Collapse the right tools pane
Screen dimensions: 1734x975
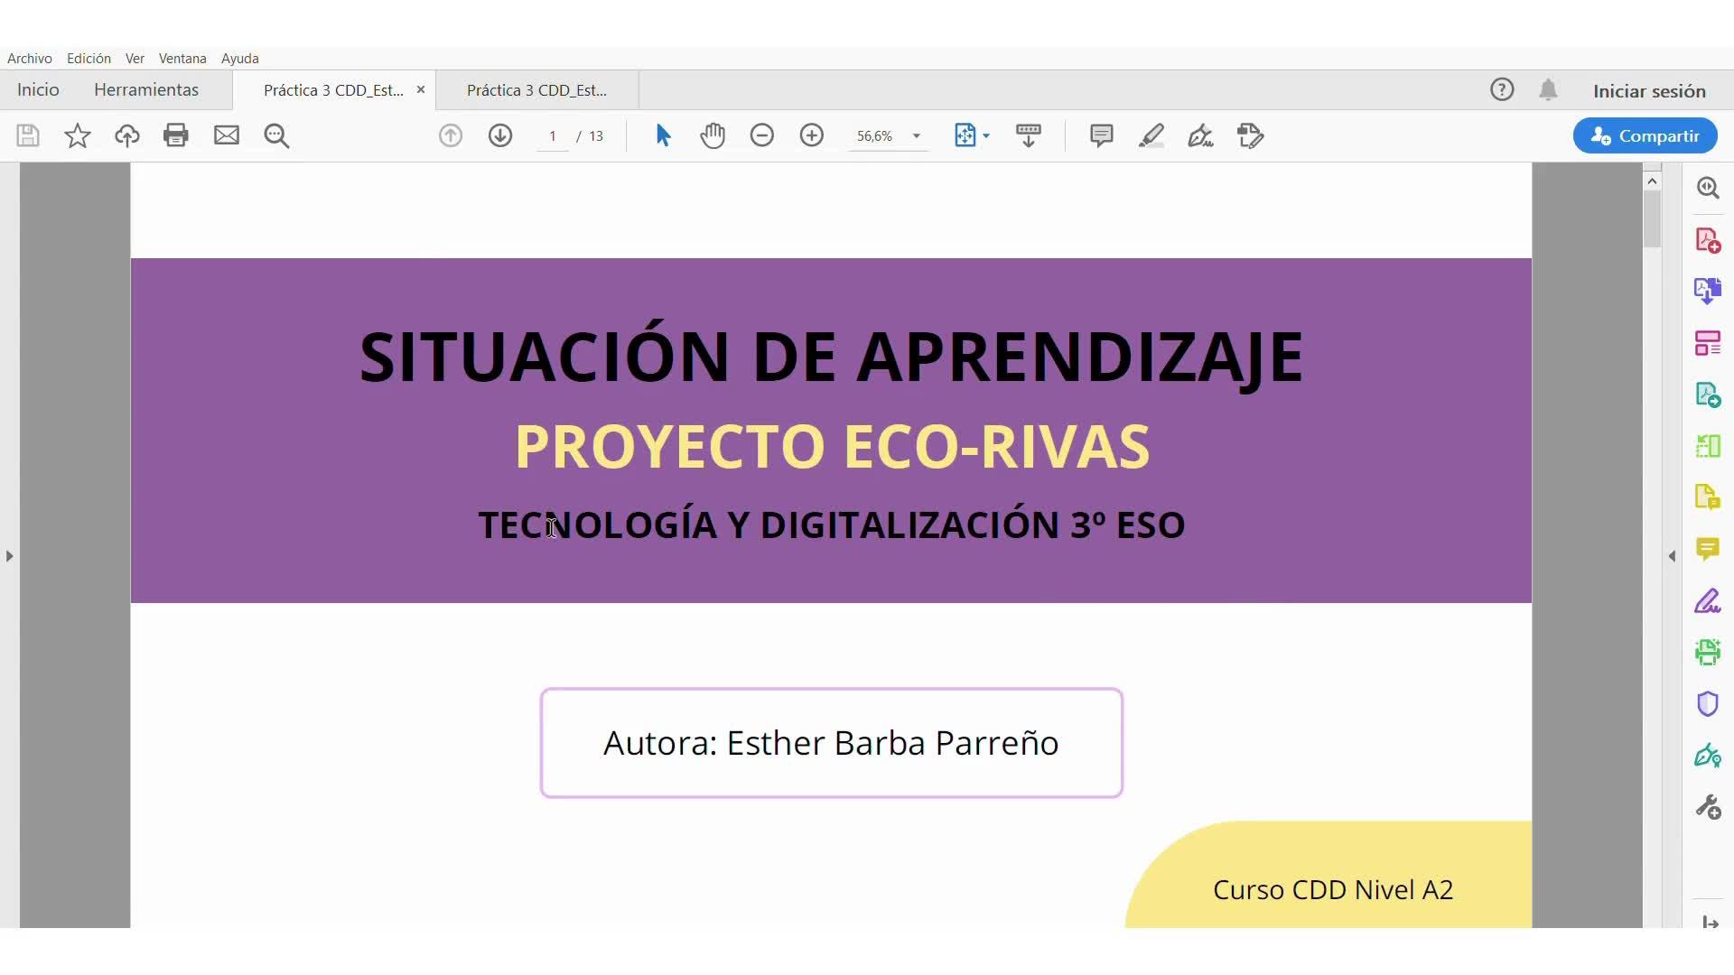[1672, 556]
